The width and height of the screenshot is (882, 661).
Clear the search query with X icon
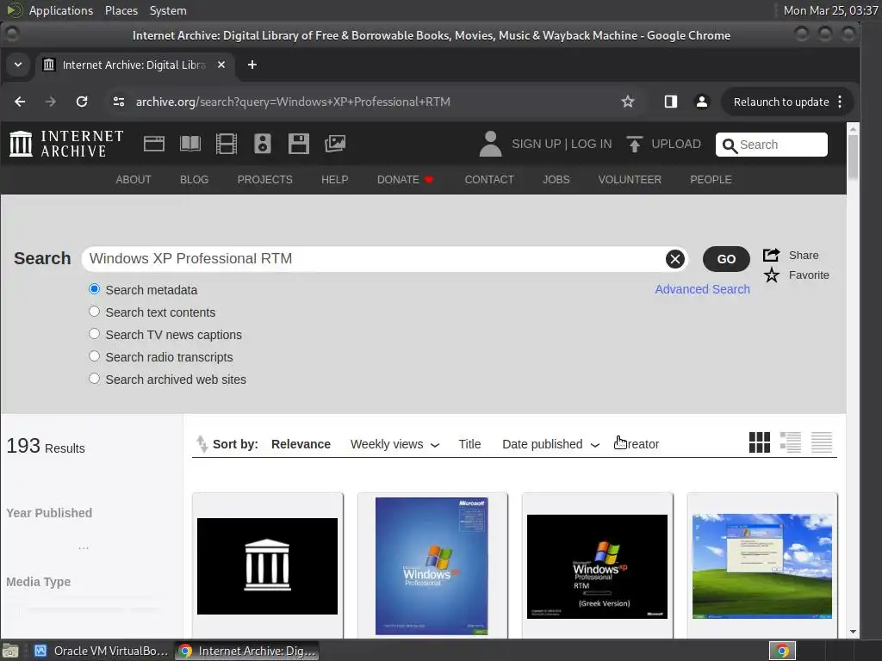[675, 259]
